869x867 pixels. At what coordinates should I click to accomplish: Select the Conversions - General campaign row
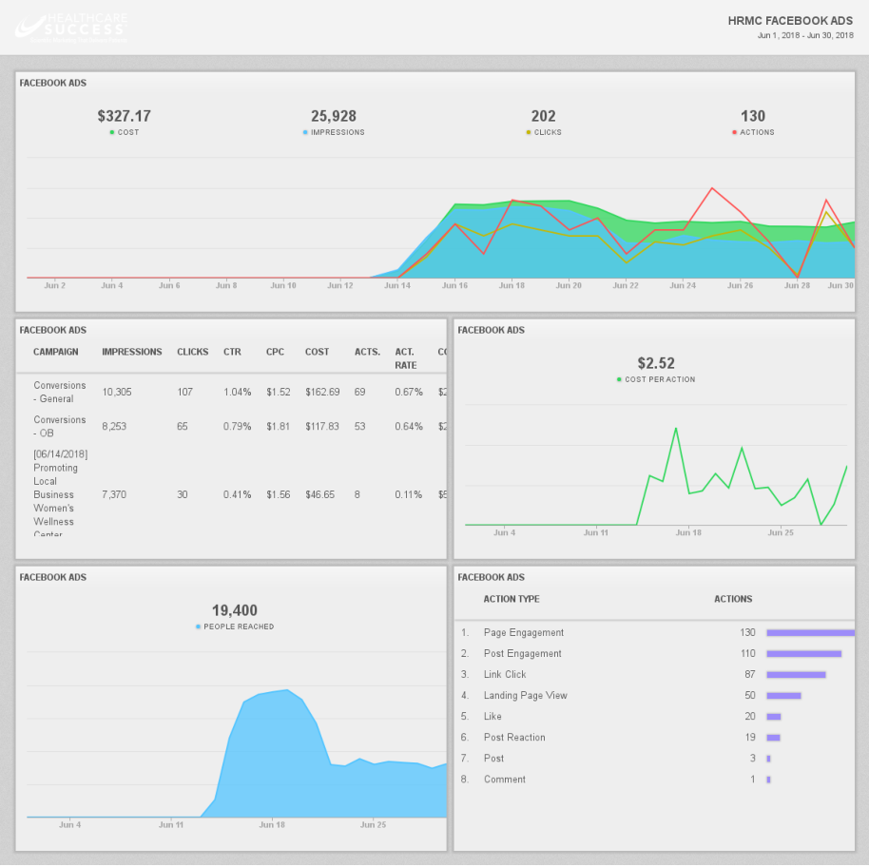click(231, 393)
